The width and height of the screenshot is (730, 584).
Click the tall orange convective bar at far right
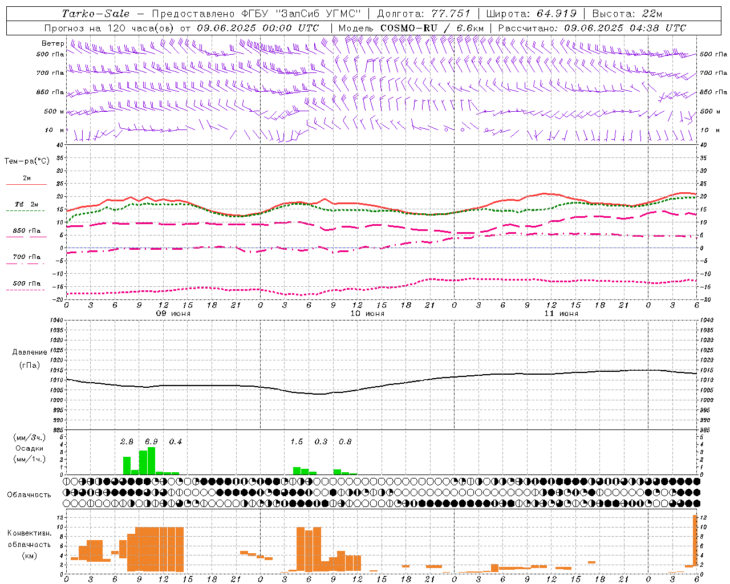click(695, 542)
